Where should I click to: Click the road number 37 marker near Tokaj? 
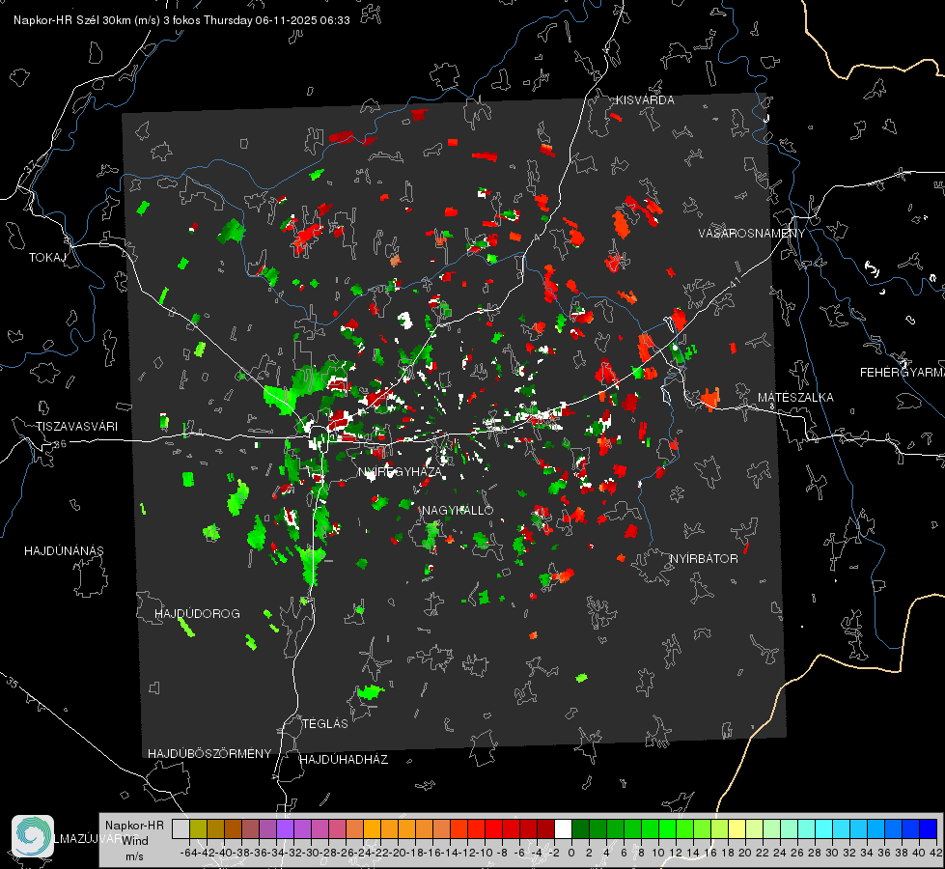30,165
